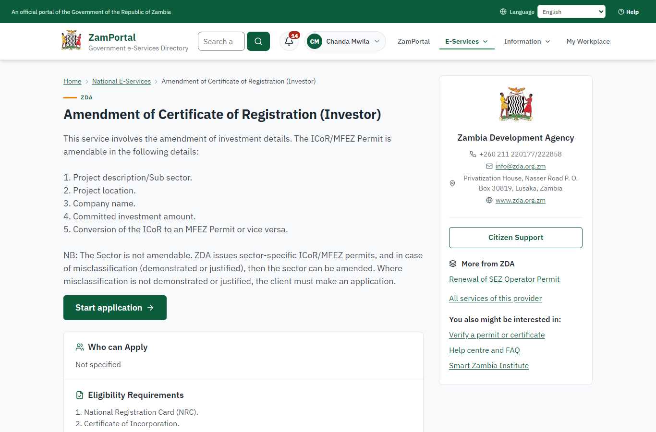Open Smart Zambia Institute link
This screenshot has width=656, height=432.
489,366
